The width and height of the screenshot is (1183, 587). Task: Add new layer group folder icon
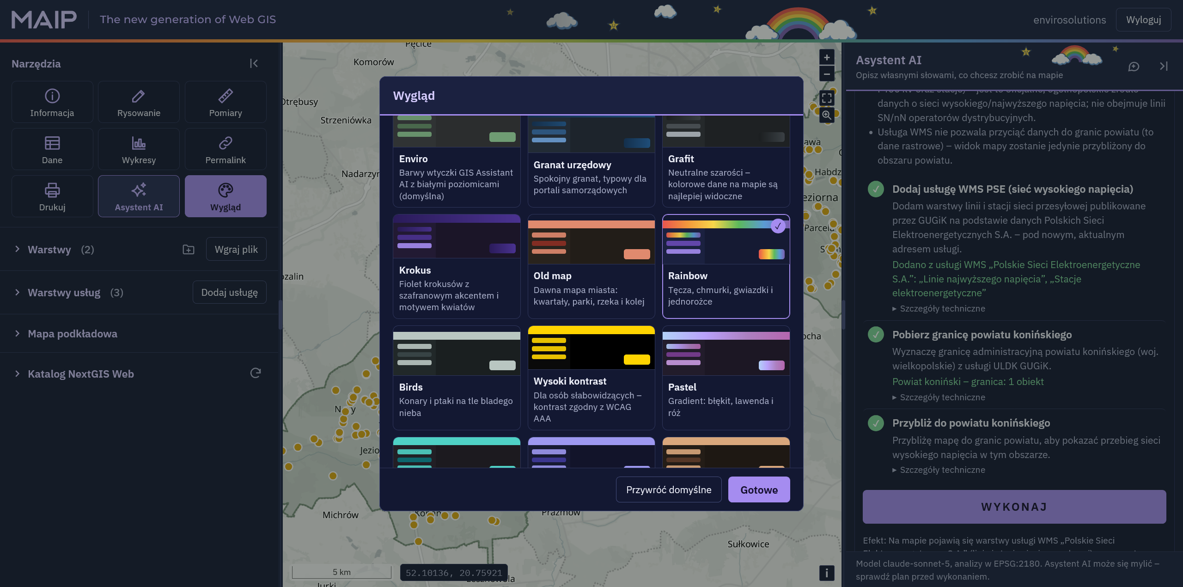click(x=189, y=250)
